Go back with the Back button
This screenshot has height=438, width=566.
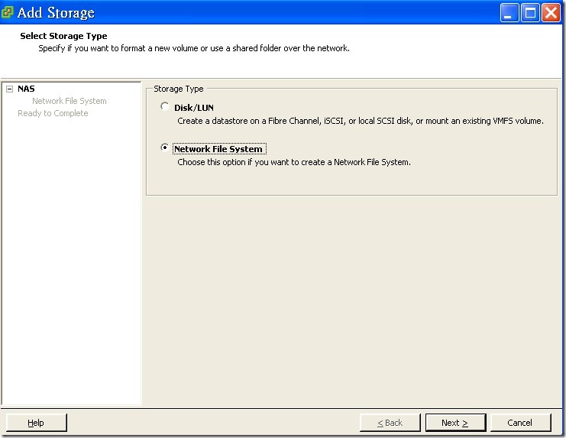[x=390, y=423]
